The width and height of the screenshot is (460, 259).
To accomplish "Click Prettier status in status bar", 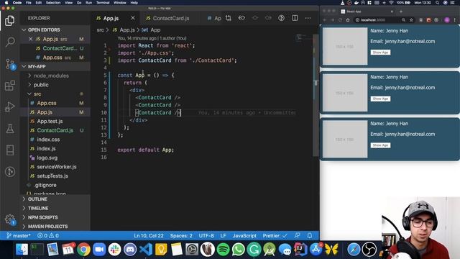I will point(275,235).
